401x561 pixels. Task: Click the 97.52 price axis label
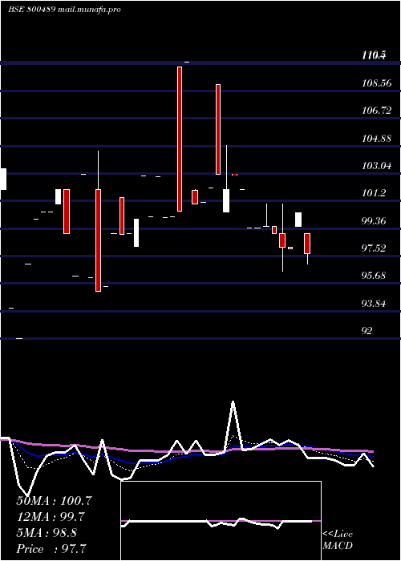pos(374,248)
